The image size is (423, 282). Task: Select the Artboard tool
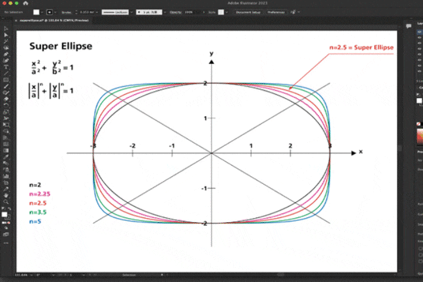pos(6,183)
